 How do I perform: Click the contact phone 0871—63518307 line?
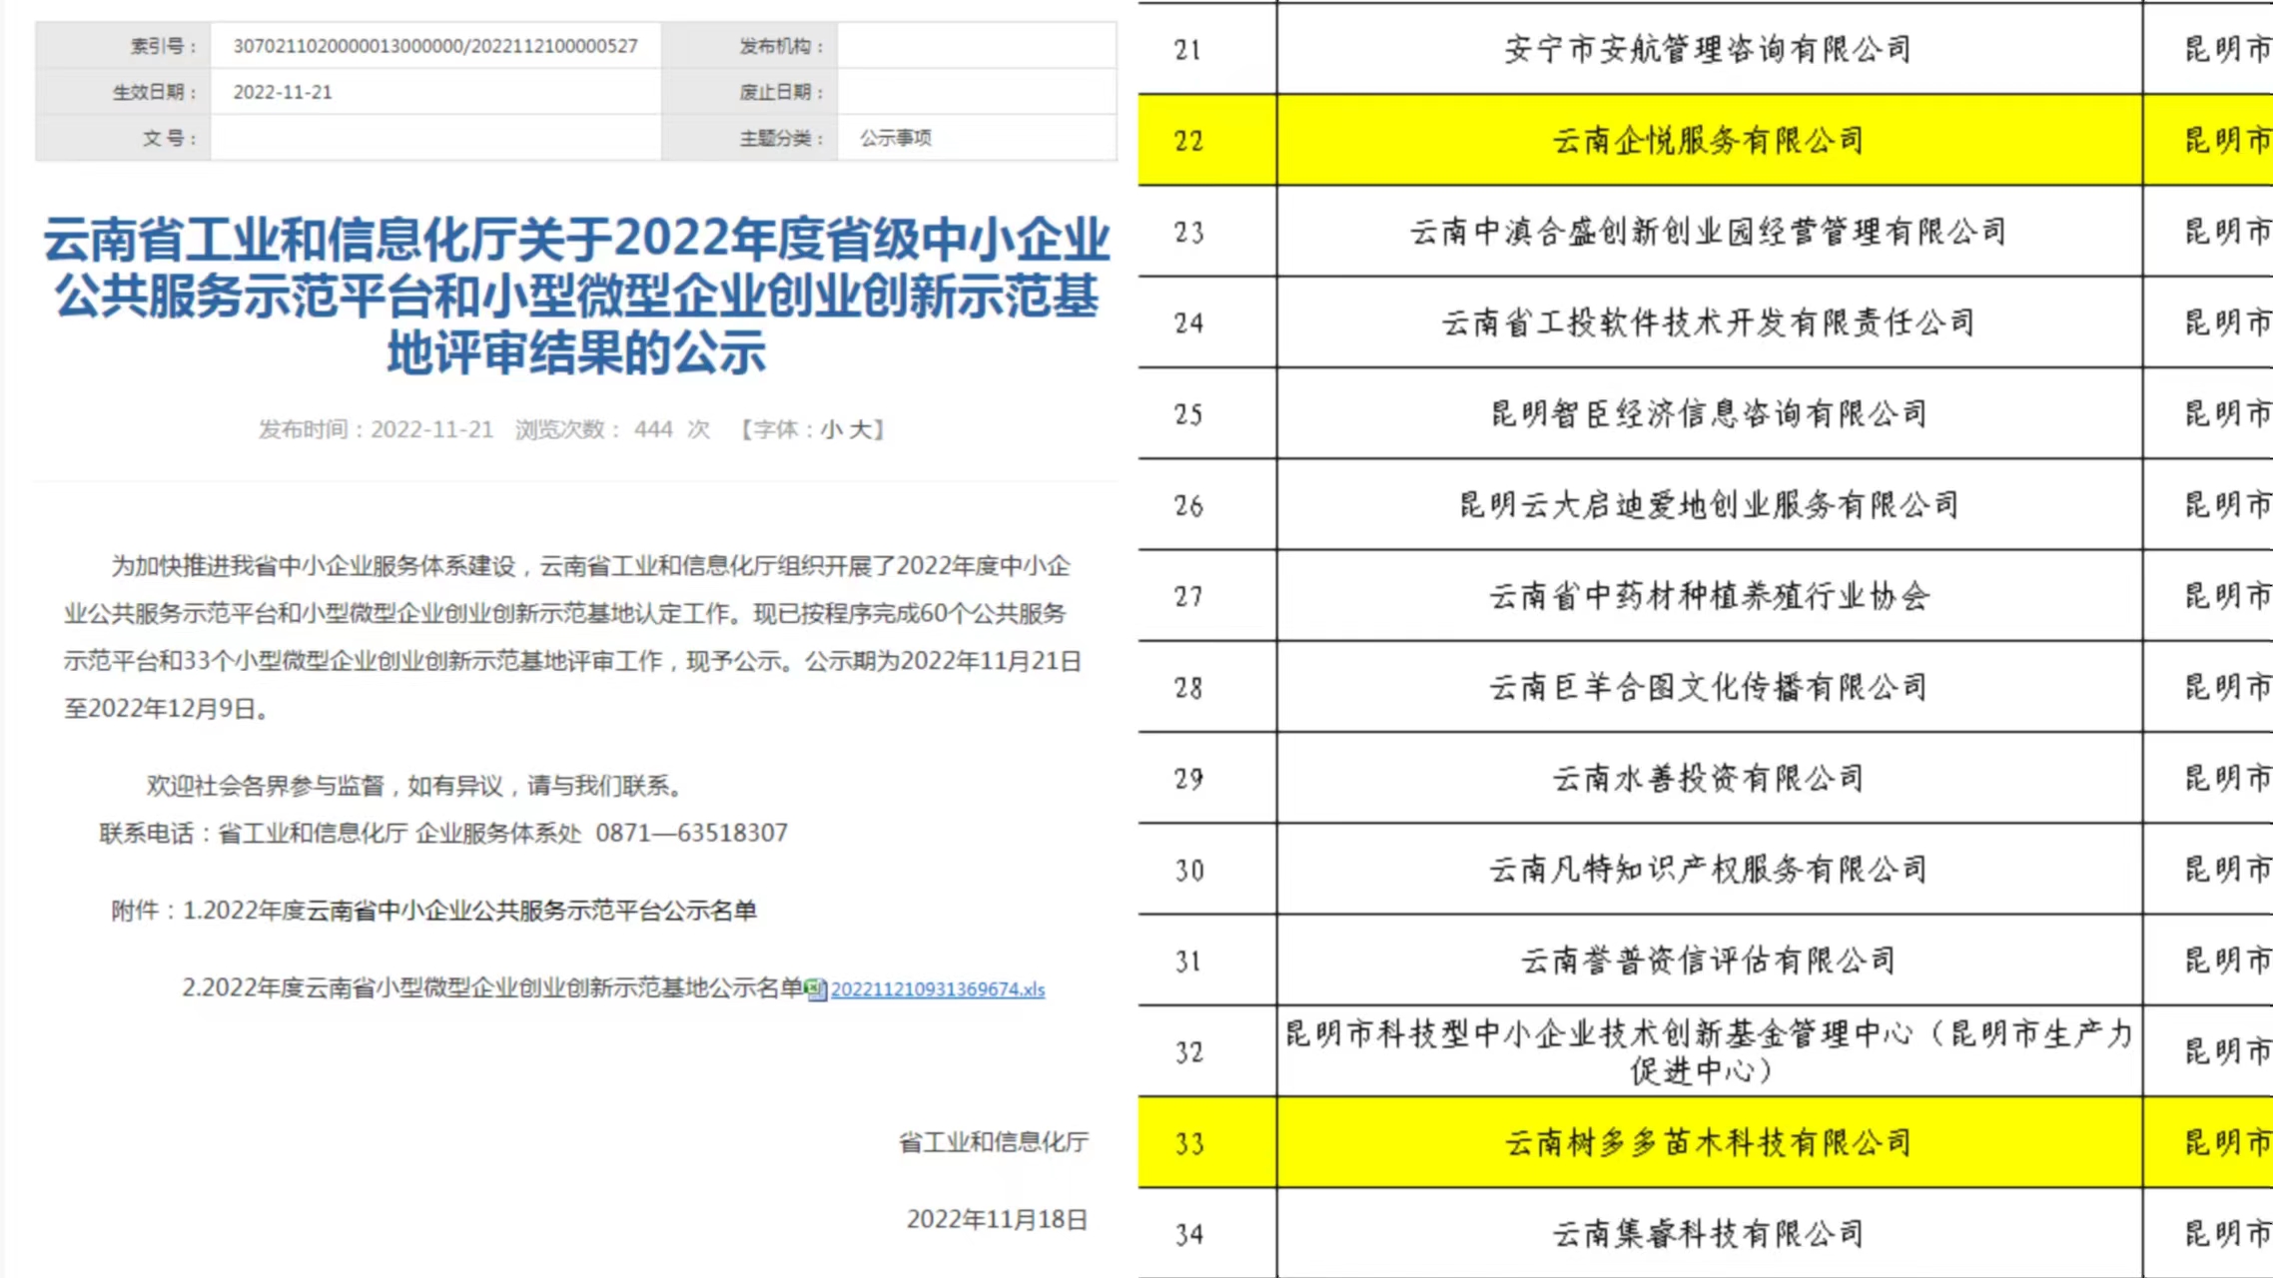coord(443,833)
